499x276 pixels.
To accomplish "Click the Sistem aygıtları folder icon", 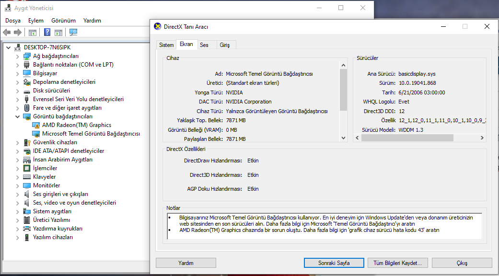I will (x=27, y=211).
